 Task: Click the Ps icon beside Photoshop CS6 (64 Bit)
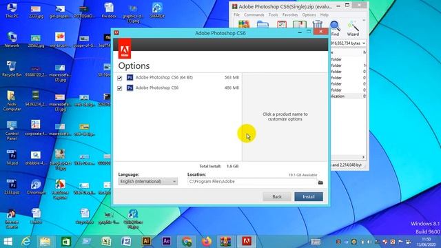(x=130, y=77)
